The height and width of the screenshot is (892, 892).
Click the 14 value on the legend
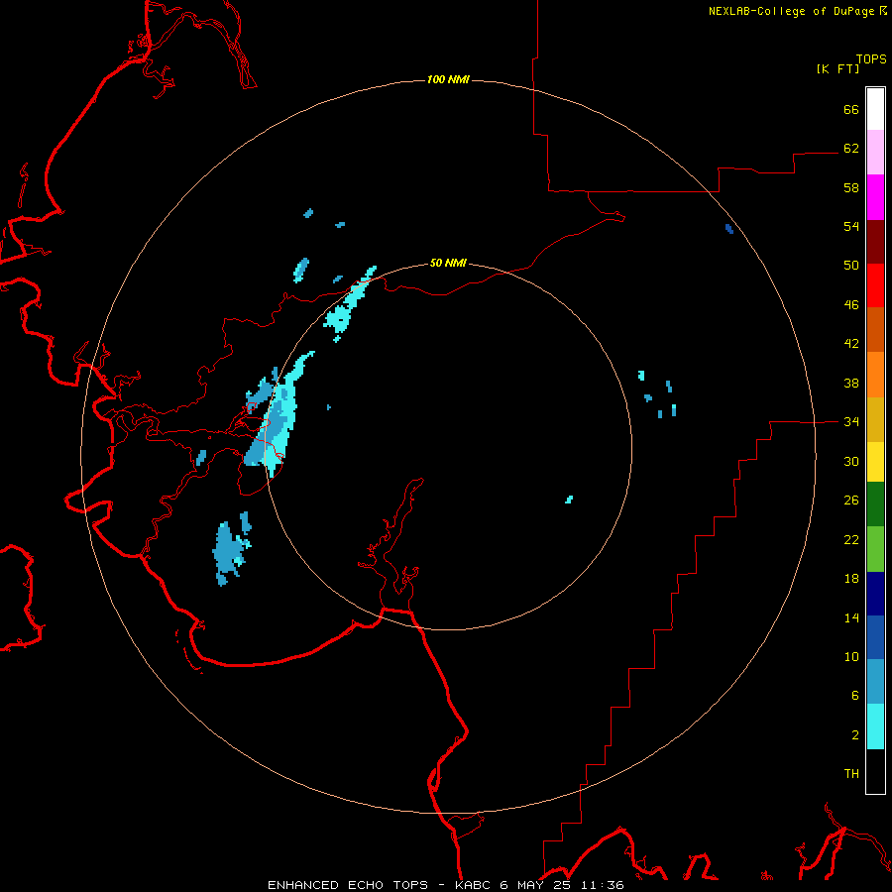[851, 617]
